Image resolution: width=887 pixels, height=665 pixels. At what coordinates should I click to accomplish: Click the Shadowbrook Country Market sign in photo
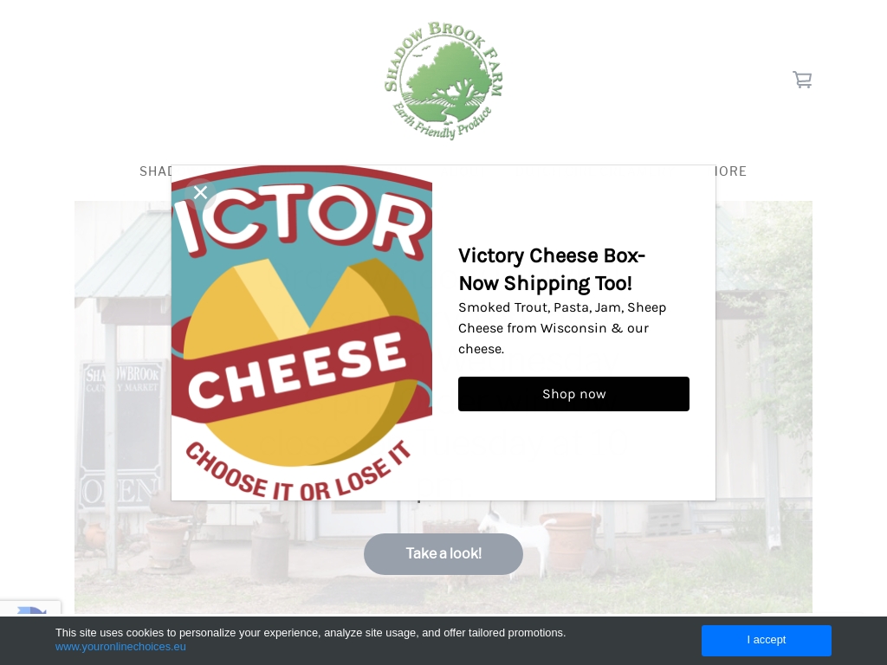point(121,379)
